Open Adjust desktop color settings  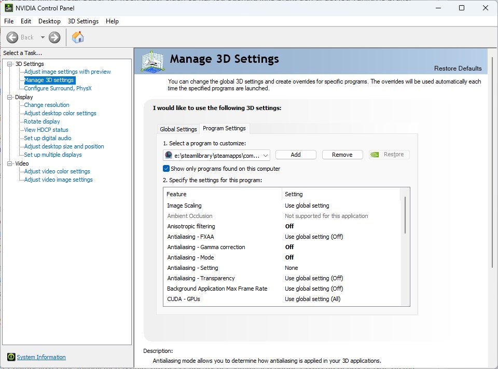(x=60, y=113)
